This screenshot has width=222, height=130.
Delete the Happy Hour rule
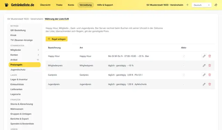(210, 56)
